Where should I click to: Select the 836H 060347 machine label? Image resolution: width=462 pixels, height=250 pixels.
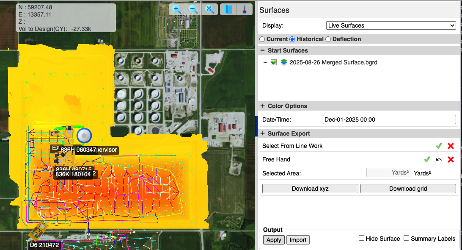pos(78,150)
